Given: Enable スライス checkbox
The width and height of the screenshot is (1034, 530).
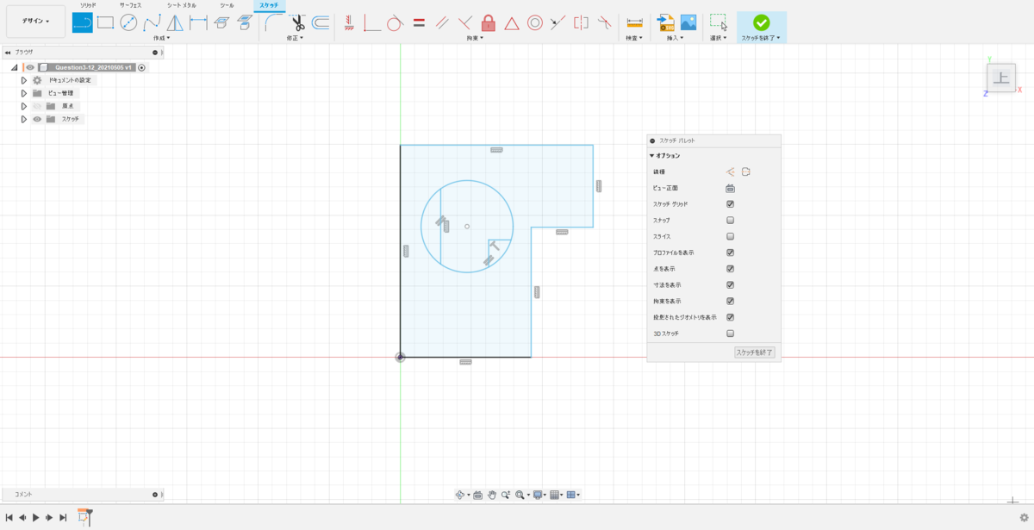Looking at the screenshot, I should (x=731, y=236).
